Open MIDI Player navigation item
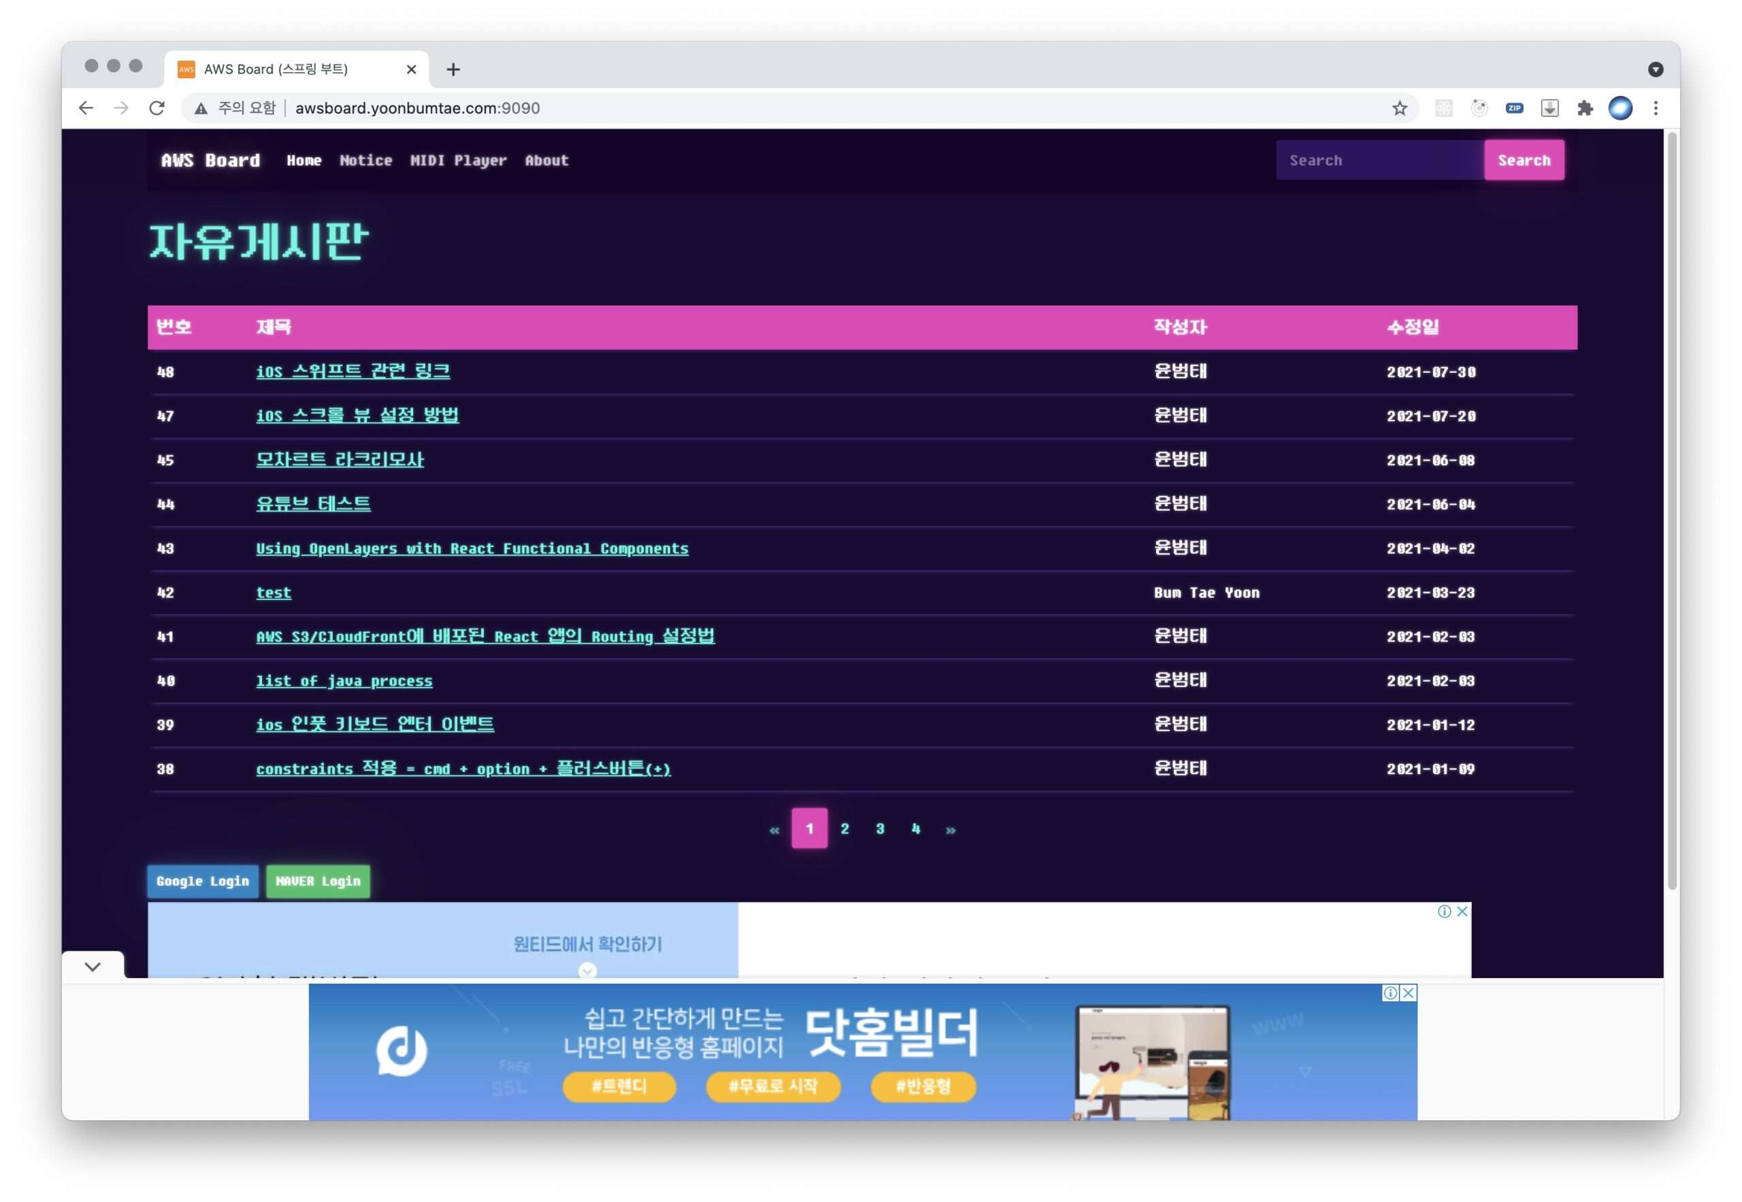The width and height of the screenshot is (1742, 1202). pyautogui.click(x=458, y=161)
